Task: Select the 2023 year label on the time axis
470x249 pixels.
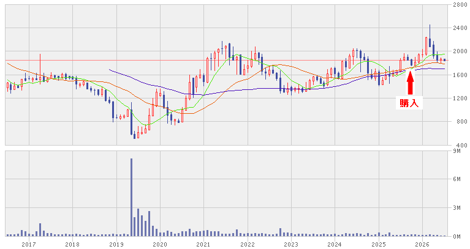Action: (291, 245)
